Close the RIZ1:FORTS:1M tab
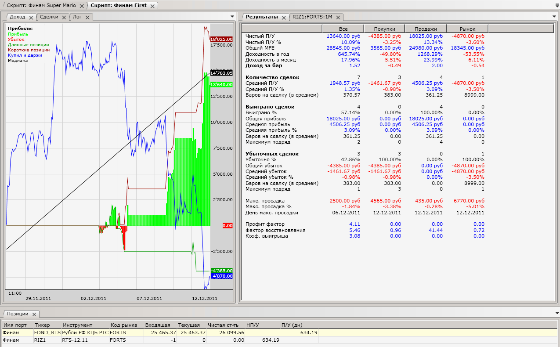Viewport: 560px width, 347px height. [x=338, y=17]
